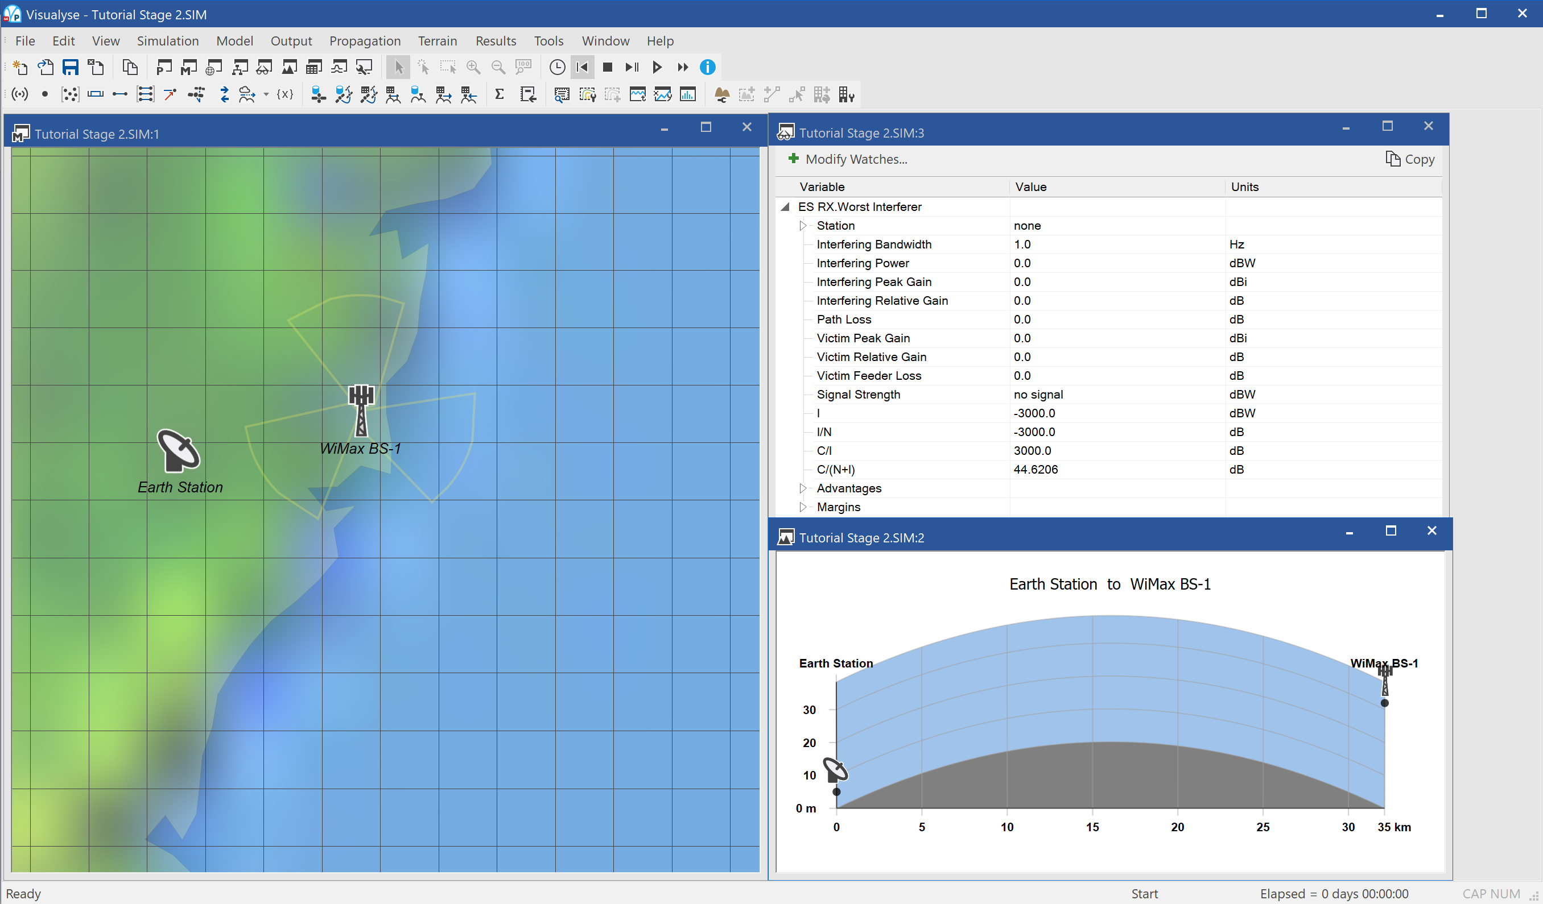The height and width of the screenshot is (904, 1543).
Task: Select the WiMax BS-1 tower on map
Action: click(x=361, y=410)
